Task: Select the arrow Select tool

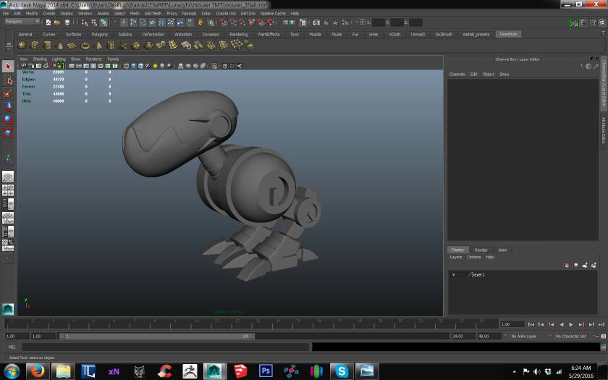Action: pyautogui.click(x=8, y=67)
